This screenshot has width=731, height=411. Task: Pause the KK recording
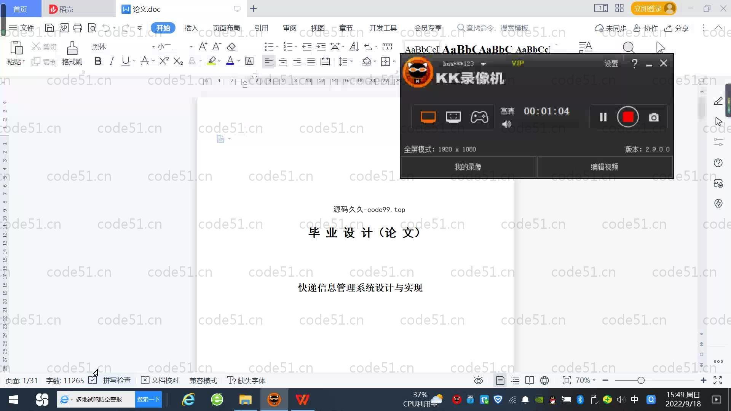(x=603, y=117)
